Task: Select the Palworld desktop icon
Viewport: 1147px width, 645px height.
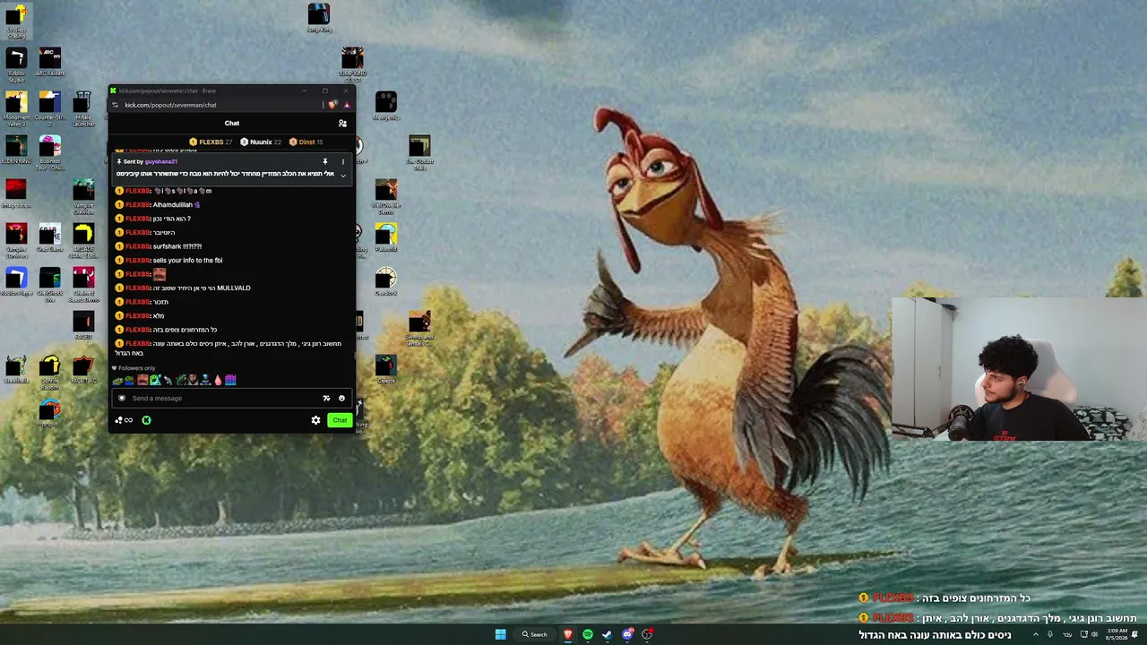Action: click(x=386, y=237)
